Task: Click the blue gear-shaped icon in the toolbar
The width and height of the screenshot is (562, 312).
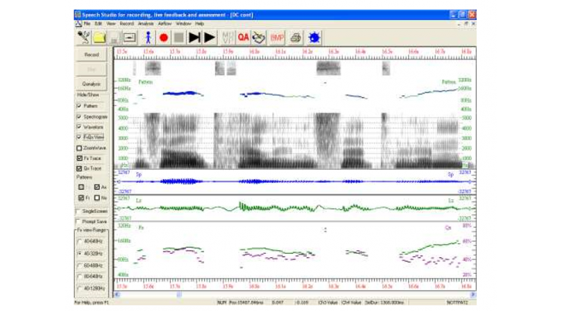Action: click(x=313, y=37)
